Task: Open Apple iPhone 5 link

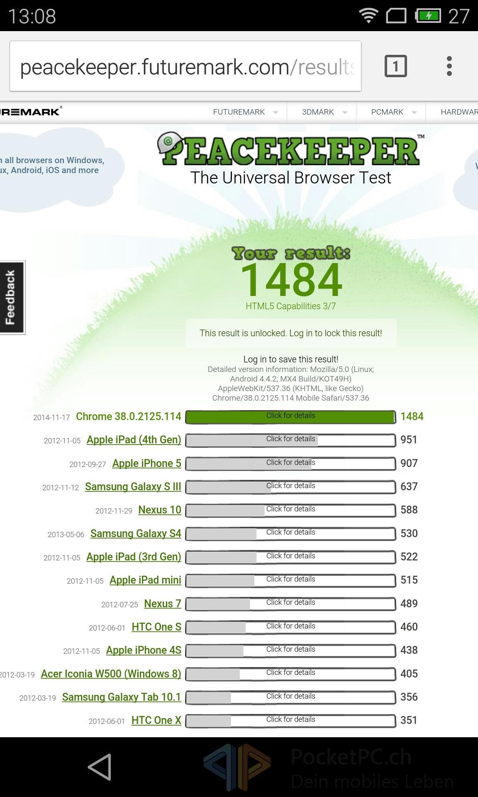Action: point(147,463)
